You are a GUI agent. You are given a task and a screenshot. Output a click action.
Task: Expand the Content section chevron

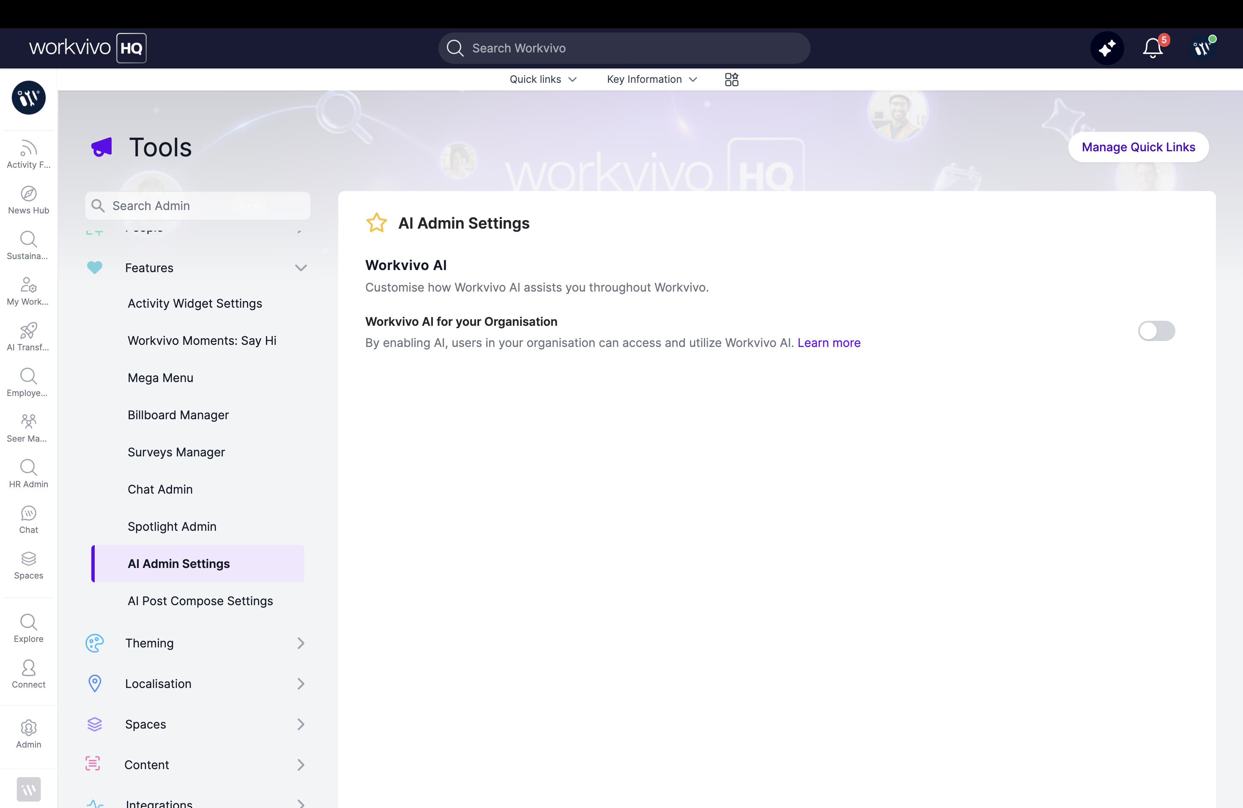301,764
